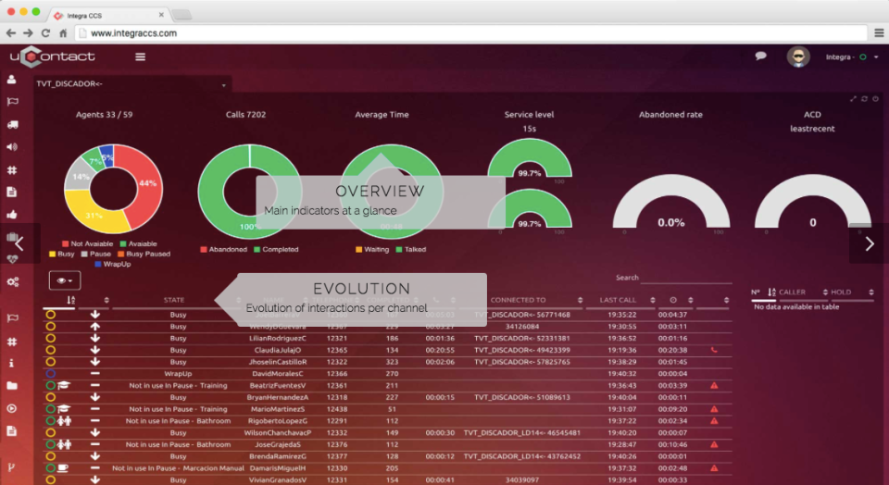
Task: Click the red Not Available swatch in legend
Action: pos(65,243)
